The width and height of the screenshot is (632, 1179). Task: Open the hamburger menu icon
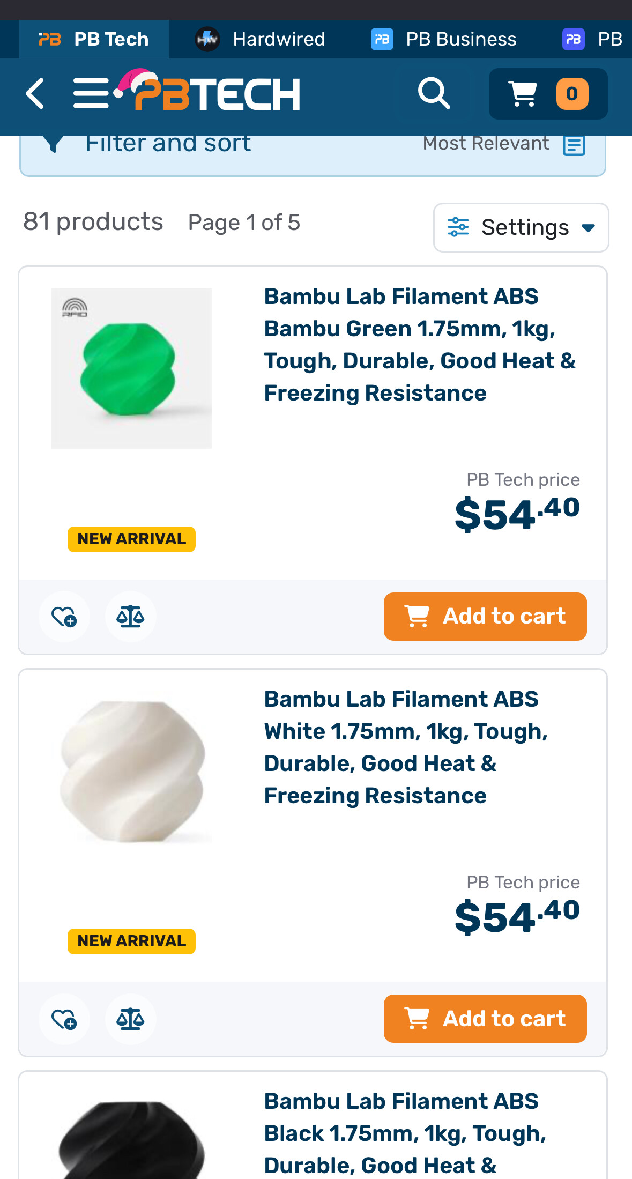point(91,94)
